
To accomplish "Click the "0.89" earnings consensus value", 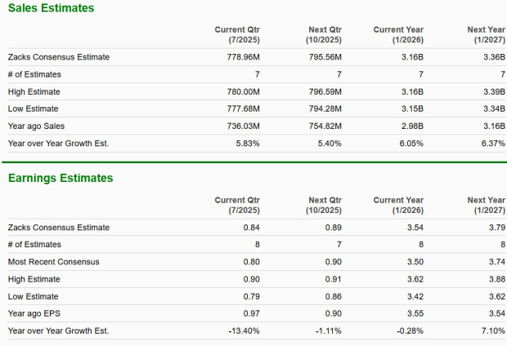I will (334, 228).
